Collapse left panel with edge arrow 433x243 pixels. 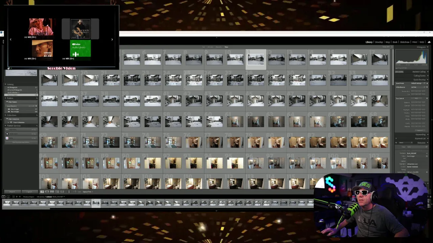[1, 120]
